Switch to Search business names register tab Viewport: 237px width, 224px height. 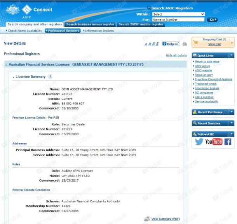coord(90,24)
